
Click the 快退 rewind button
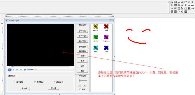coord(82,61)
